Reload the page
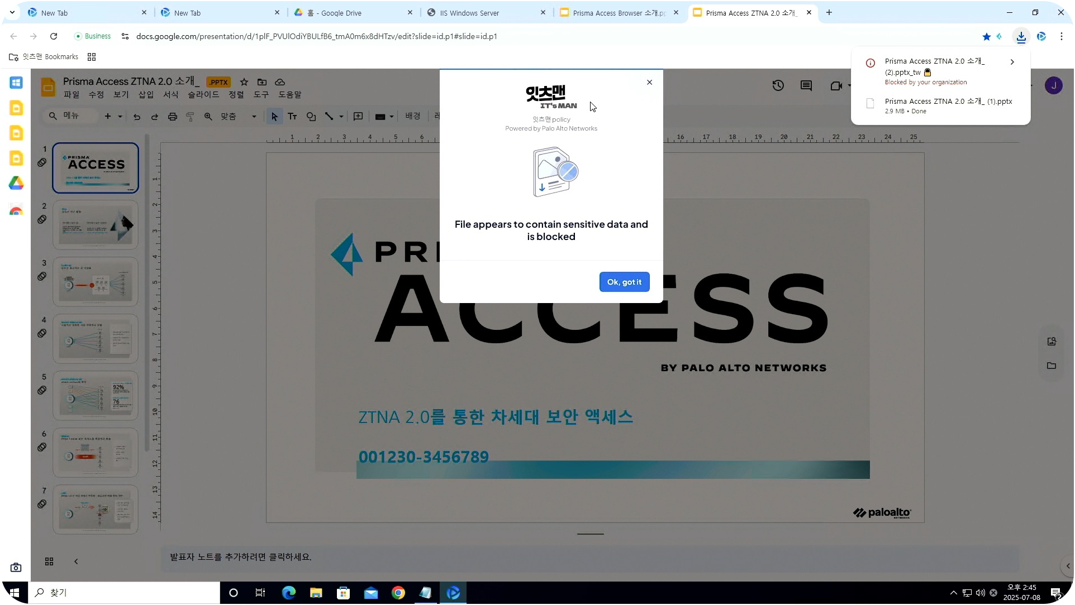Image resolution: width=1075 pixels, height=605 pixels. pos(54,36)
